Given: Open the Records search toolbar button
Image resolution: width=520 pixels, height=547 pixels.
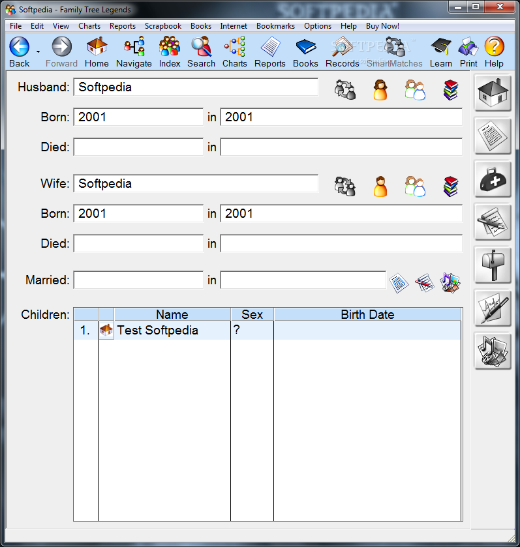Looking at the screenshot, I should tap(343, 52).
